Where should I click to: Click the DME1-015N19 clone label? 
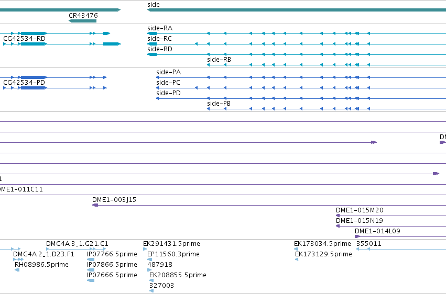(x=360, y=221)
